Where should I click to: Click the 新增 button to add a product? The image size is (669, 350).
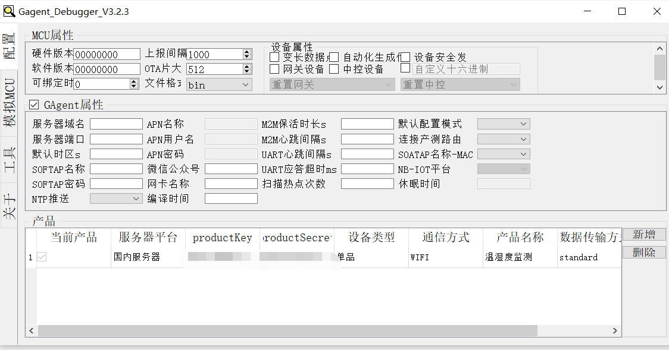pyautogui.click(x=644, y=234)
